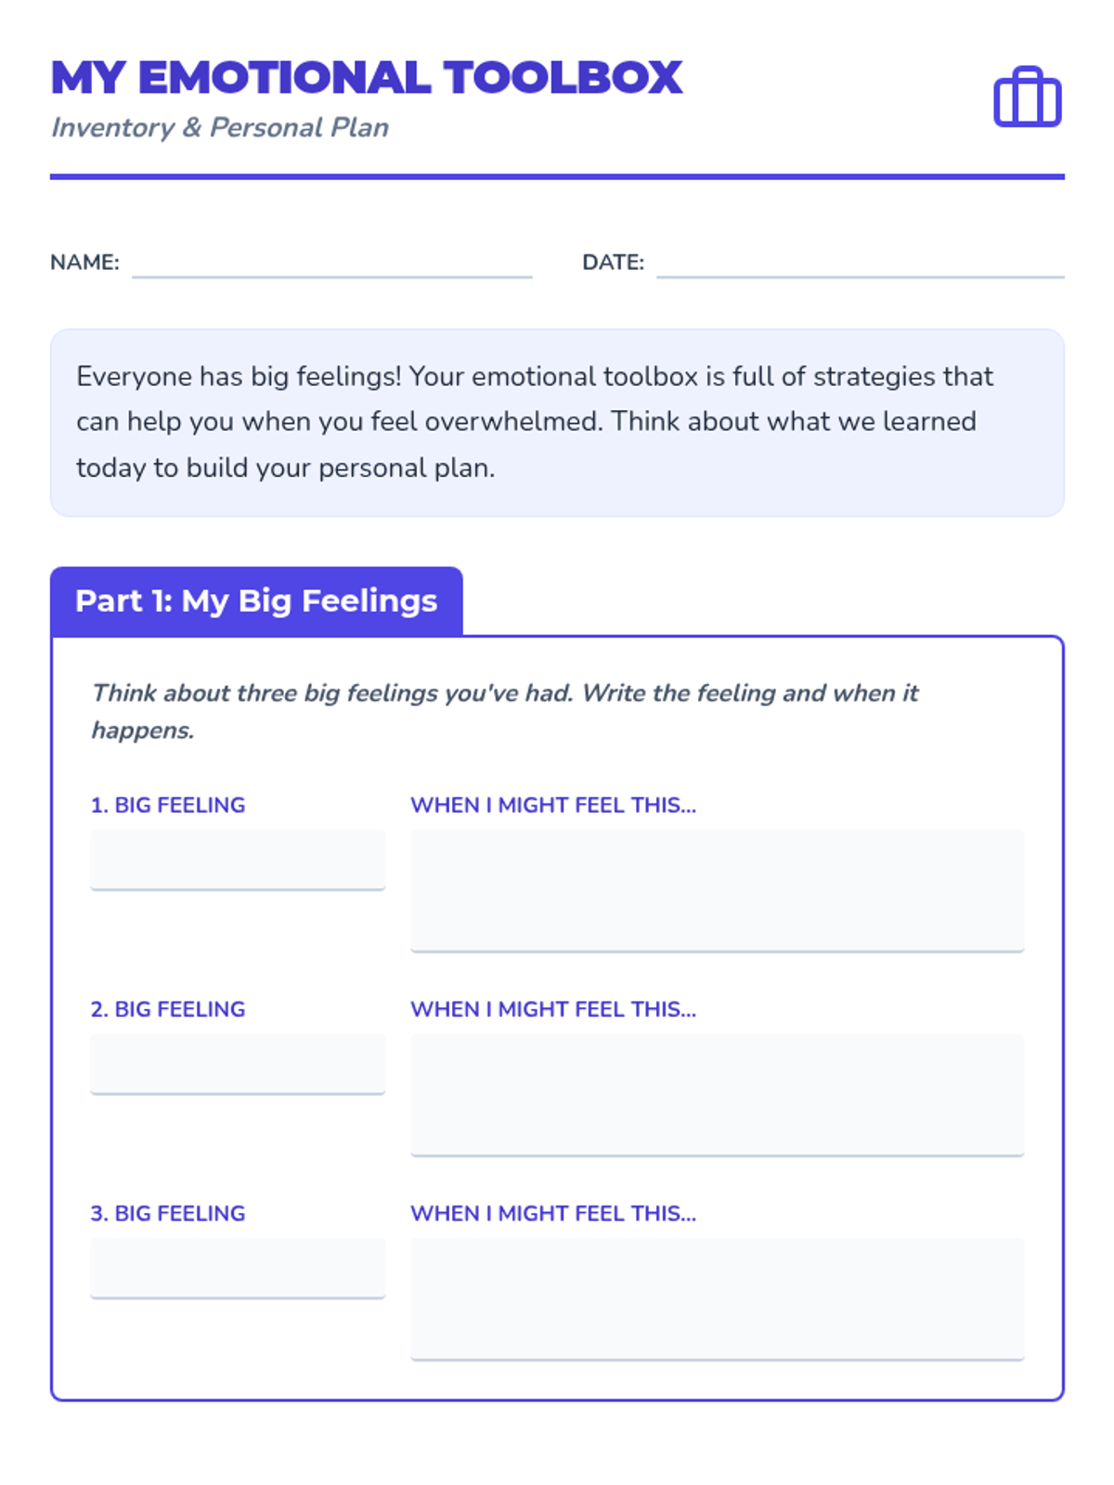Screen dimensions: 1114x1485
Task: Click first 'When I might feel this' box
Action: pyautogui.click(x=717, y=890)
